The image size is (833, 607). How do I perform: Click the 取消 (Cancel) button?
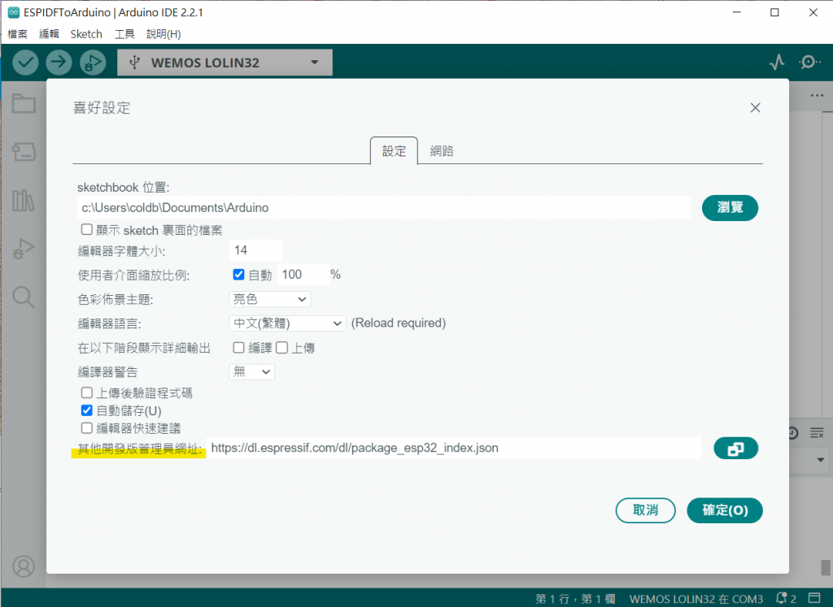(x=645, y=510)
